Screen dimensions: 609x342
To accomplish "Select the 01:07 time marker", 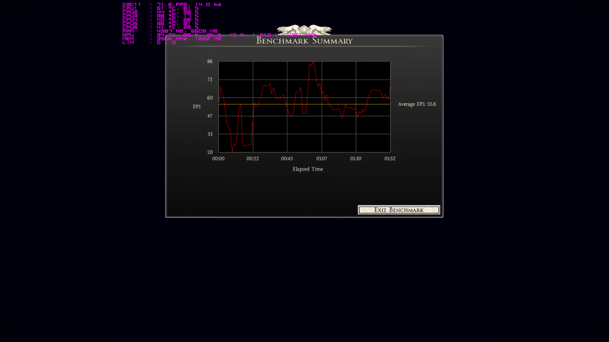I will click(x=321, y=159).
